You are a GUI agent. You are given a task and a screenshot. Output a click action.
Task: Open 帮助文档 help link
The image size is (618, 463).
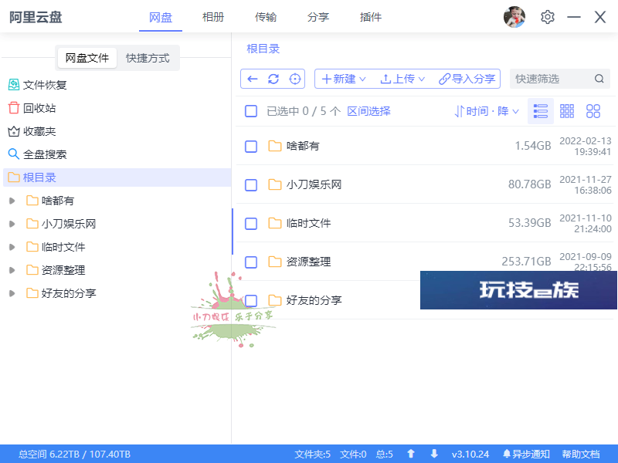coord(581,454)
